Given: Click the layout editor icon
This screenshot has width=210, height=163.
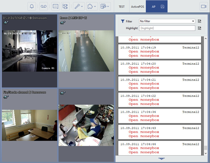Looking at the screenshot, I should click(x=105, y=6).
